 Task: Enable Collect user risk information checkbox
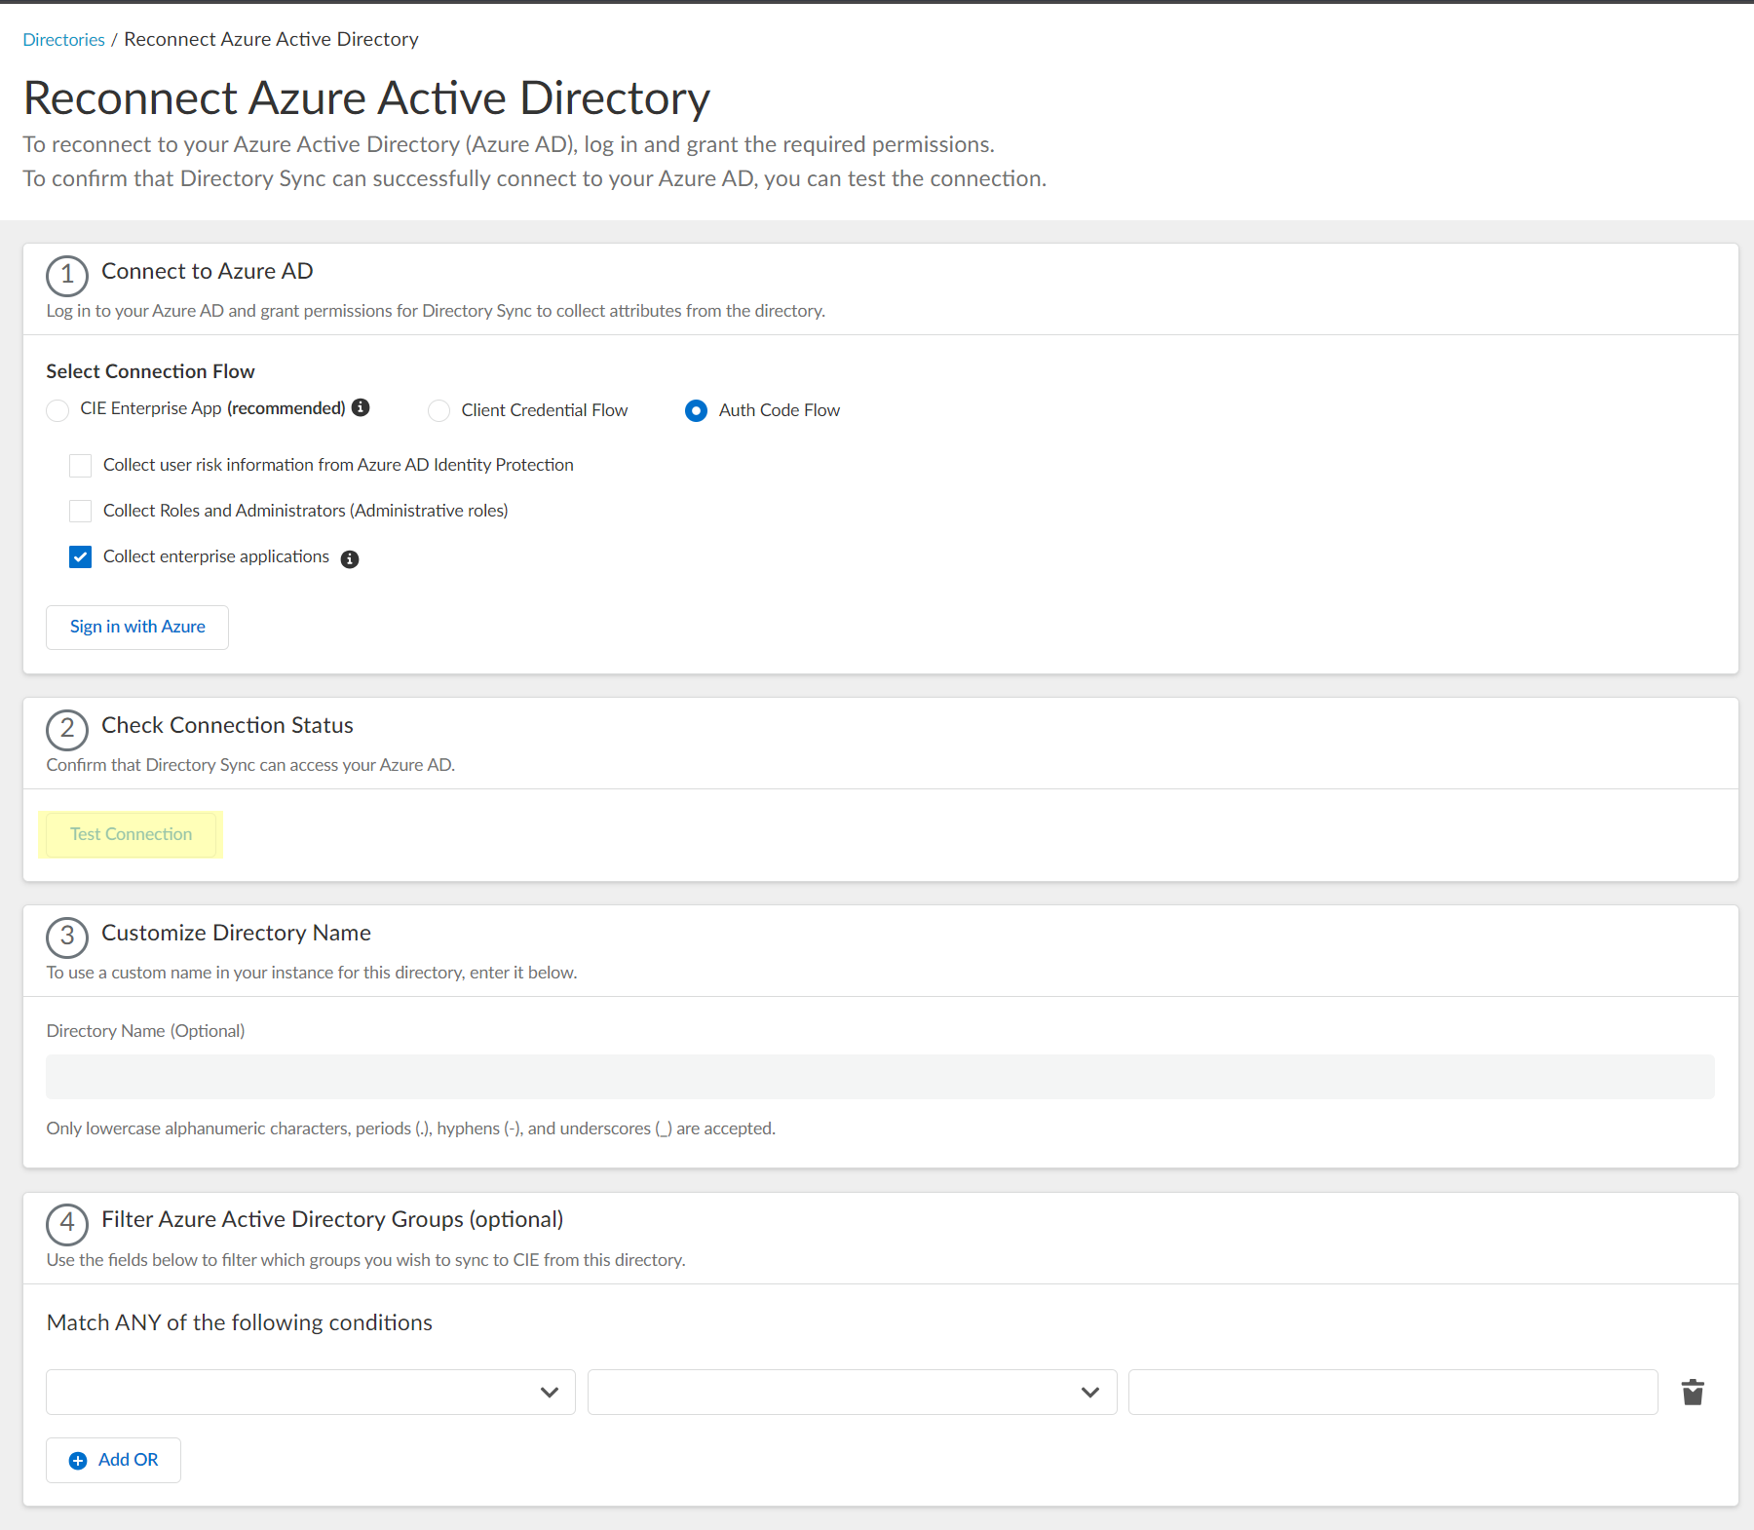coord(80,465)
